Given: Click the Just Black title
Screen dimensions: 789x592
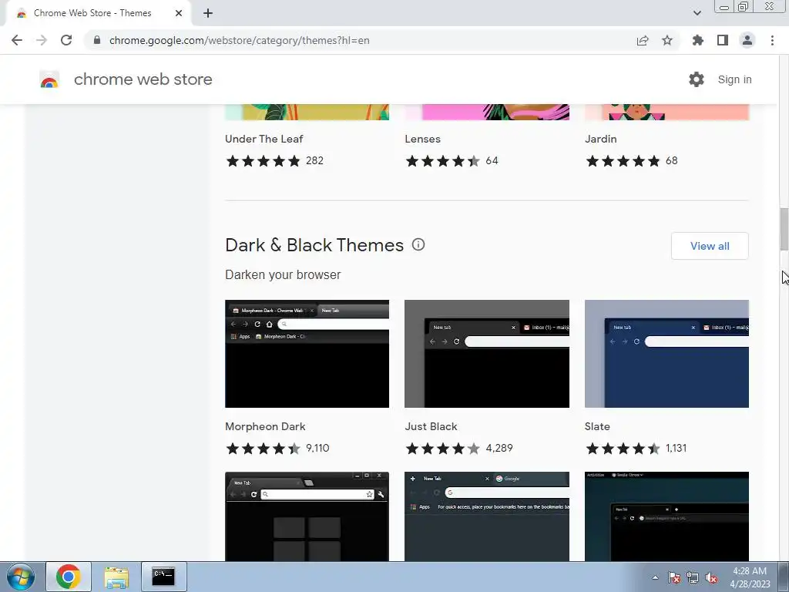Looking at the screenshot, I should tap(431, 426).
